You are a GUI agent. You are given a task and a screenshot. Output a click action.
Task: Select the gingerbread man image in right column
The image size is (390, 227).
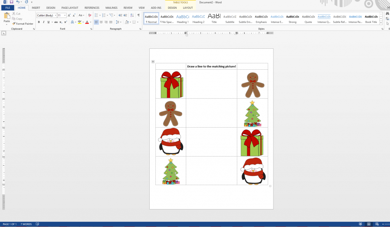point(253,85)
